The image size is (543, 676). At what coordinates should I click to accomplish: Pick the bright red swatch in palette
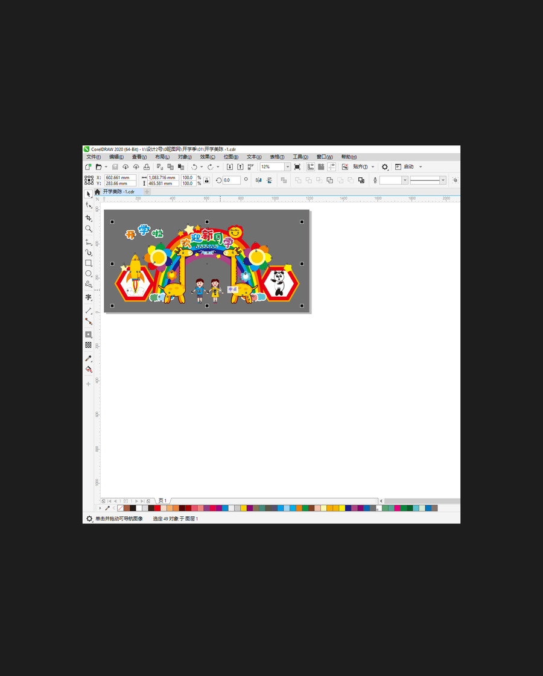[157, 508]
